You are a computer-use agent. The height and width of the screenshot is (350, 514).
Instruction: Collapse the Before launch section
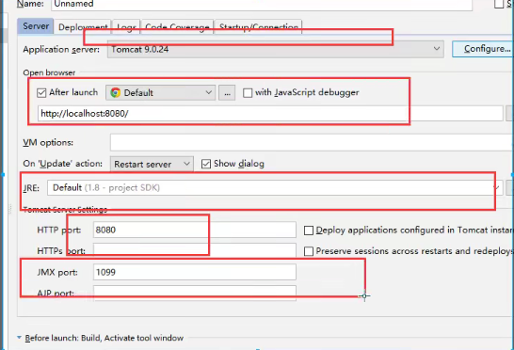(19, 338)
